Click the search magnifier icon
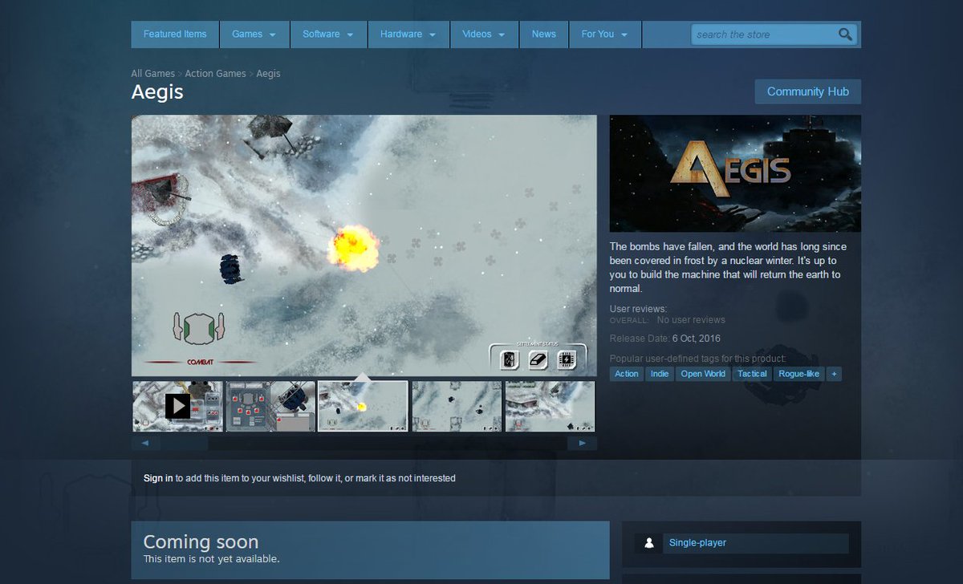963x584 pixels. coord(845,34)
